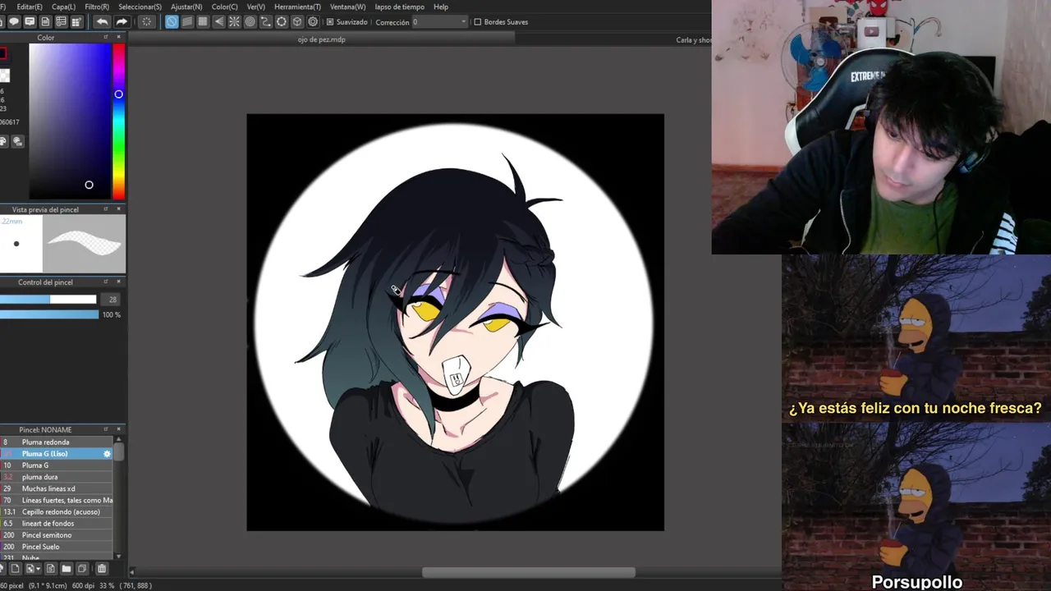The width and height of the screenshot is (1051, 591).
Task: Click the document page toolbar icon
Action: point(45,22)
